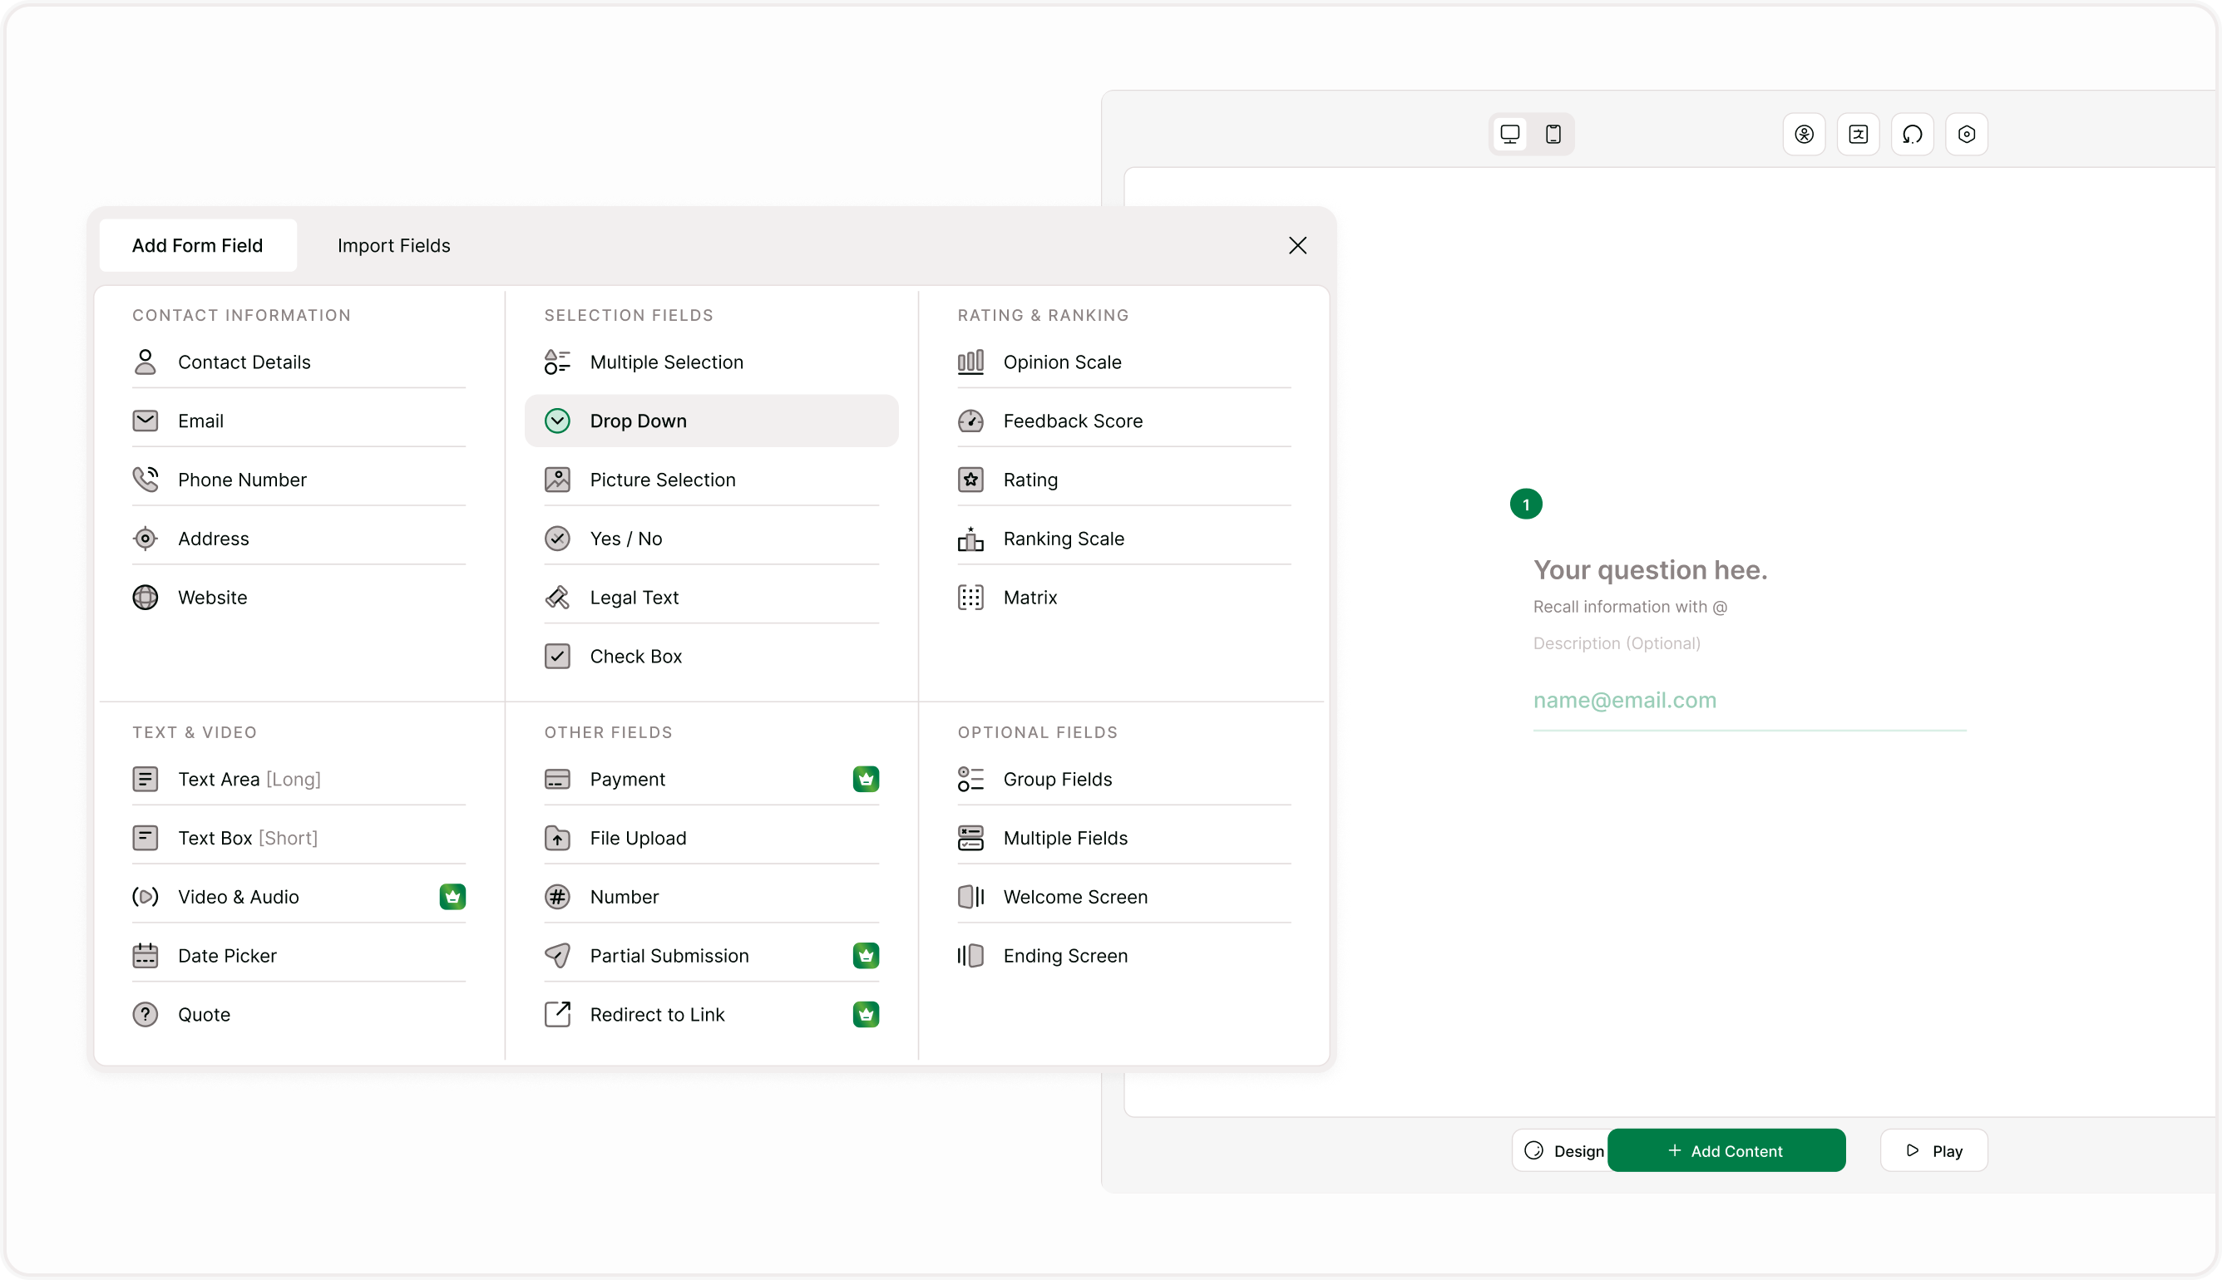Open the logic/script square icon in toolbar
The width and height of the screenshot is (2222, 1280).
click(1858, 135)
